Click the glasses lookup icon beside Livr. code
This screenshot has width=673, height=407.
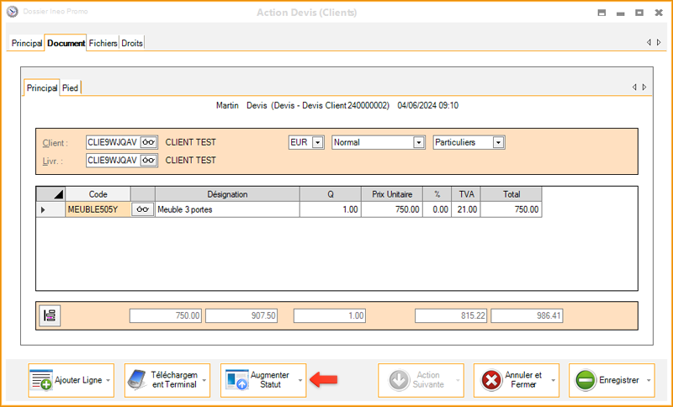[x=149, y=160]
